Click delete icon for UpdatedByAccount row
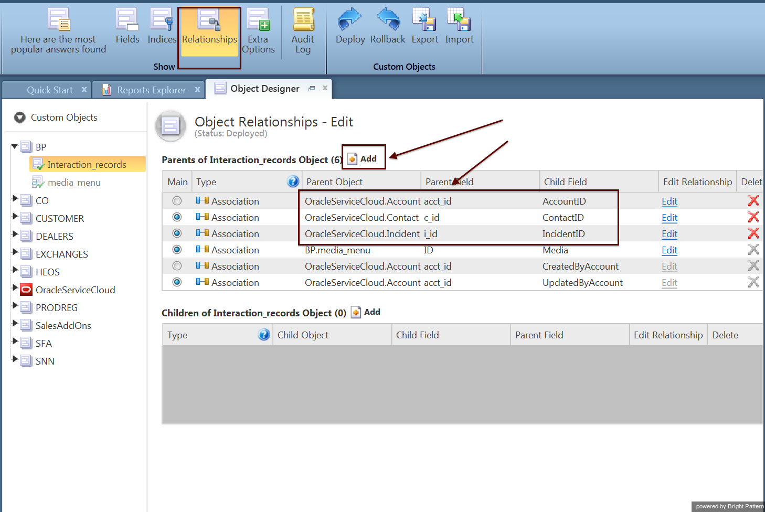The width and height of the screenshot is (765, 512). pos(753,282)
